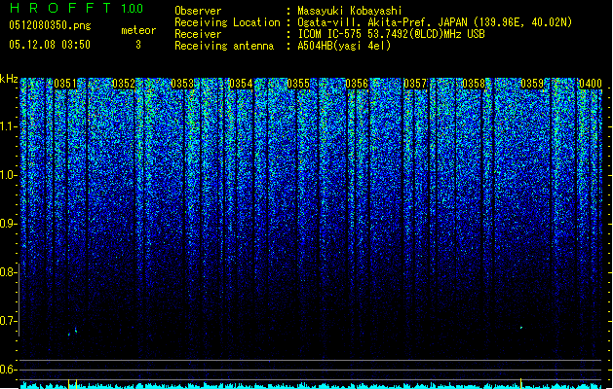Click the date 05.12.08 03:50
This screenshot has width=613, height=389.
click(x=50, y=45)
